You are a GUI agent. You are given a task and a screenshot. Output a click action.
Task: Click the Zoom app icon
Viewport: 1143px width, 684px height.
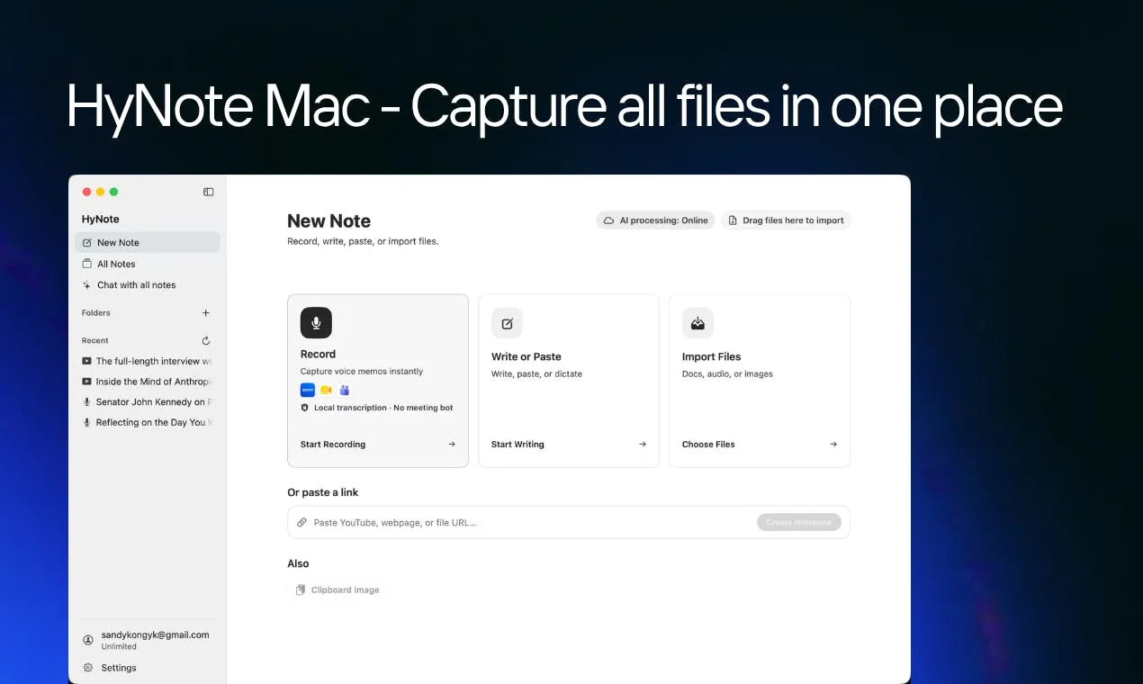[x=308, y=390]
